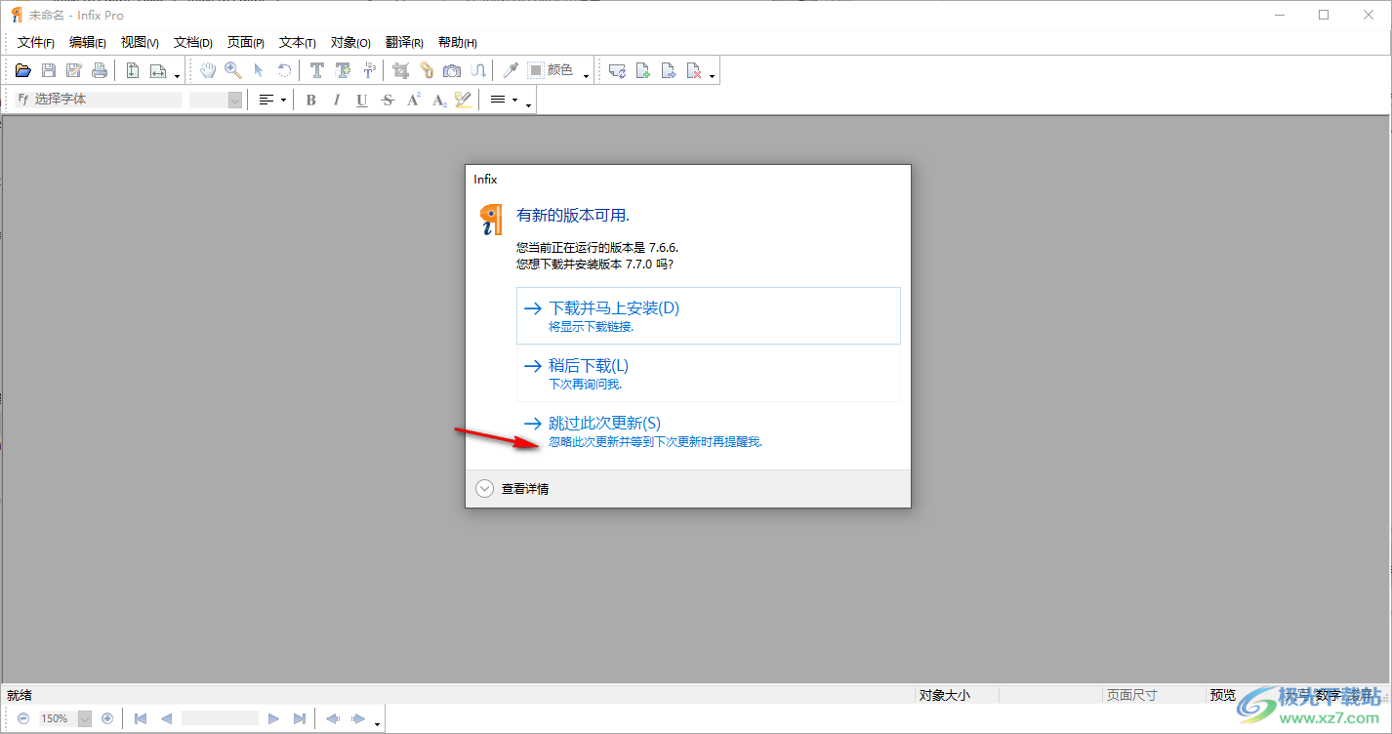
Task: Open the page tools toolbar overflow arrow
Action: 713,76
